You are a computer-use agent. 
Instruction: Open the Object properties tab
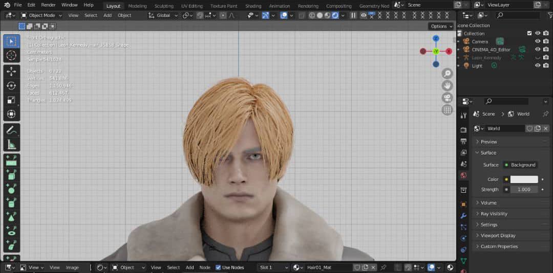coord(464,204)
